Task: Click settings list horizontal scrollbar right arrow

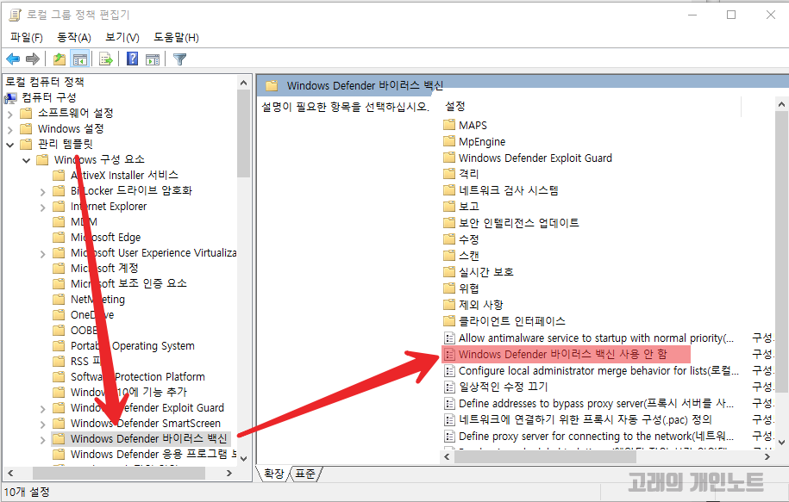Action: click(767, 456)
